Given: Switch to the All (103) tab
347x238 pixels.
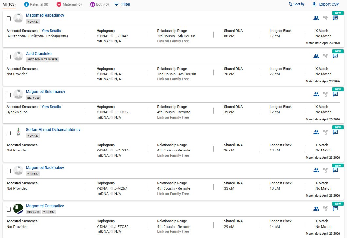Looking at the screenshot, I should (9, 4).
